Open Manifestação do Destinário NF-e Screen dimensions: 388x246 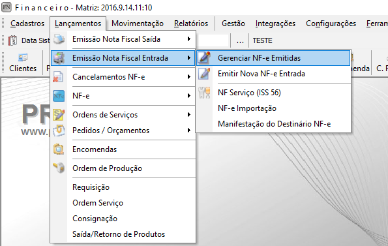pos(273,124)
